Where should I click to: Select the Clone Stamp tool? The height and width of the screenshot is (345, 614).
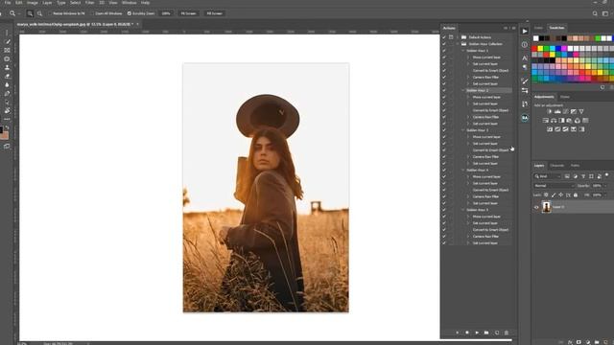[7, 68]
